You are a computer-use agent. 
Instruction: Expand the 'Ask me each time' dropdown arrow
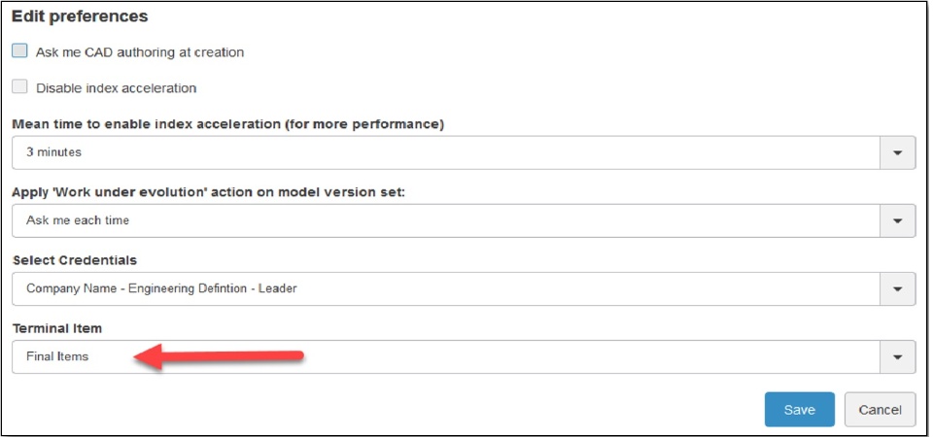click(897, 220)
